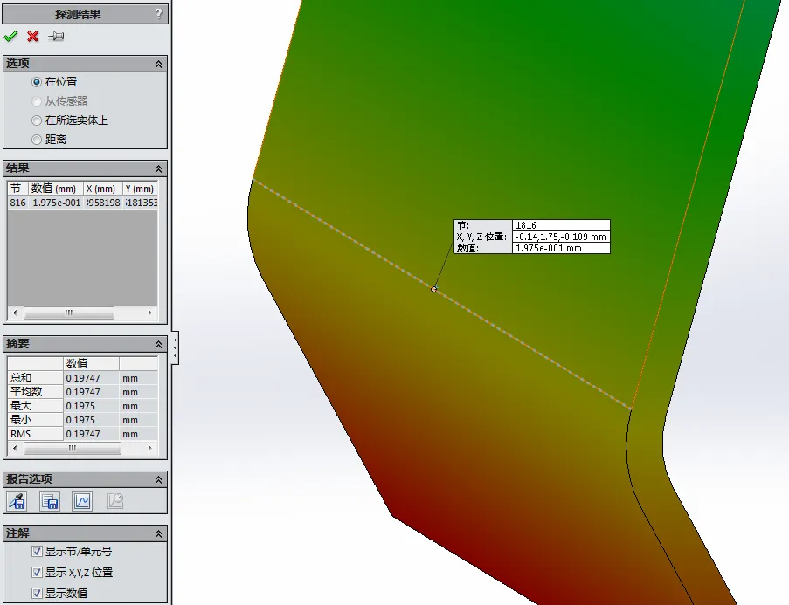This screenshot has height=605, width=789.
Task: Click summary table horizontal scrollbar thumb
Action: [73, 448]
